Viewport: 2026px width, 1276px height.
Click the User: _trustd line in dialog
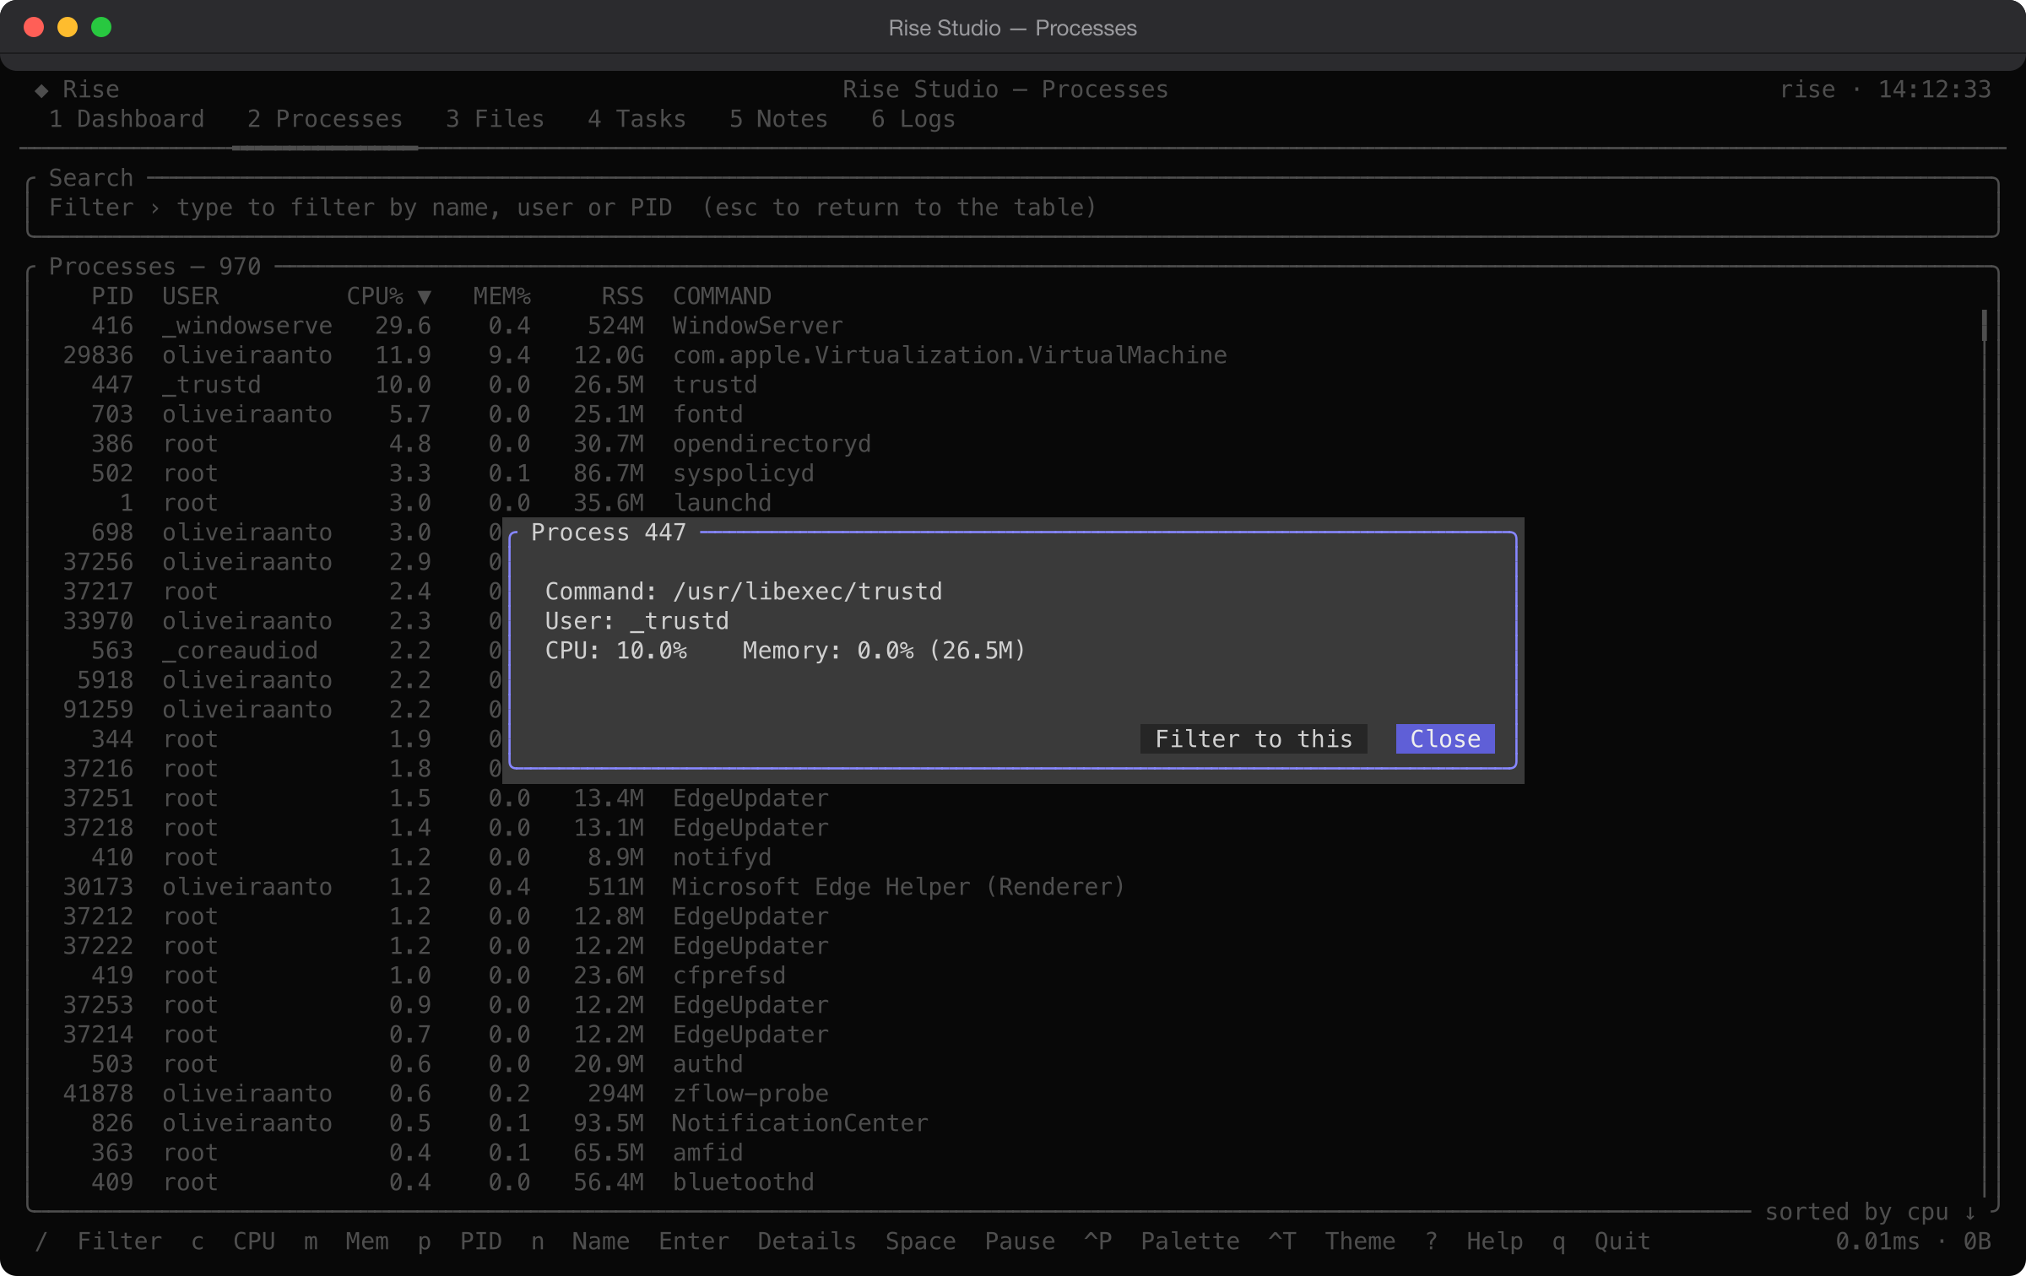pos(637,621)
